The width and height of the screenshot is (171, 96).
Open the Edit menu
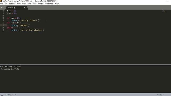6,4
